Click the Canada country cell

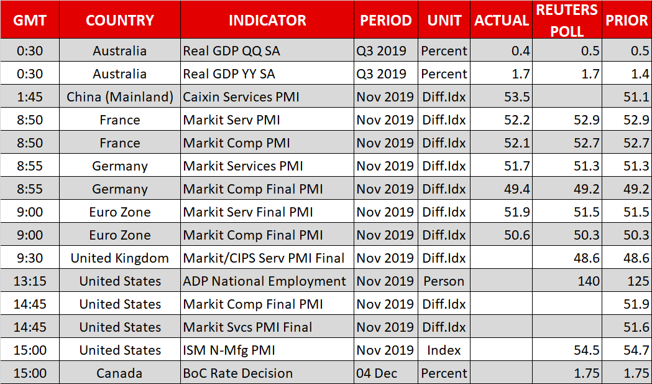pyautogui.click(x=120, y=373)
